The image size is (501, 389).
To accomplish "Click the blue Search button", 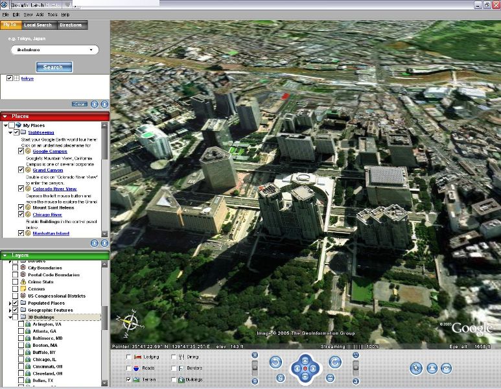I will [54, 67].
